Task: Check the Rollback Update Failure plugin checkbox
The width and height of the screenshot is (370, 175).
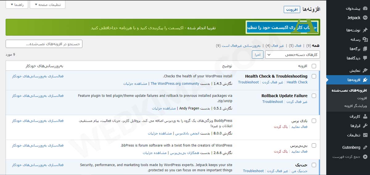Action: coord(314,96)
